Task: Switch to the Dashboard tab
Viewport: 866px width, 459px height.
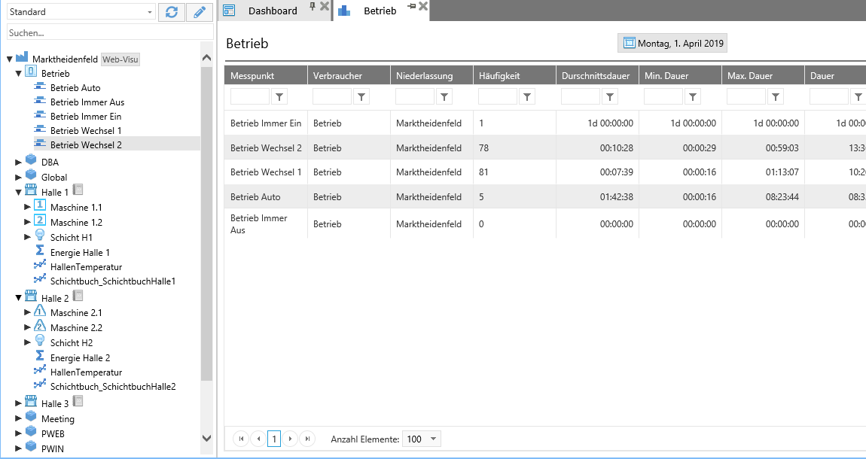Action: (x=272, y=11)
